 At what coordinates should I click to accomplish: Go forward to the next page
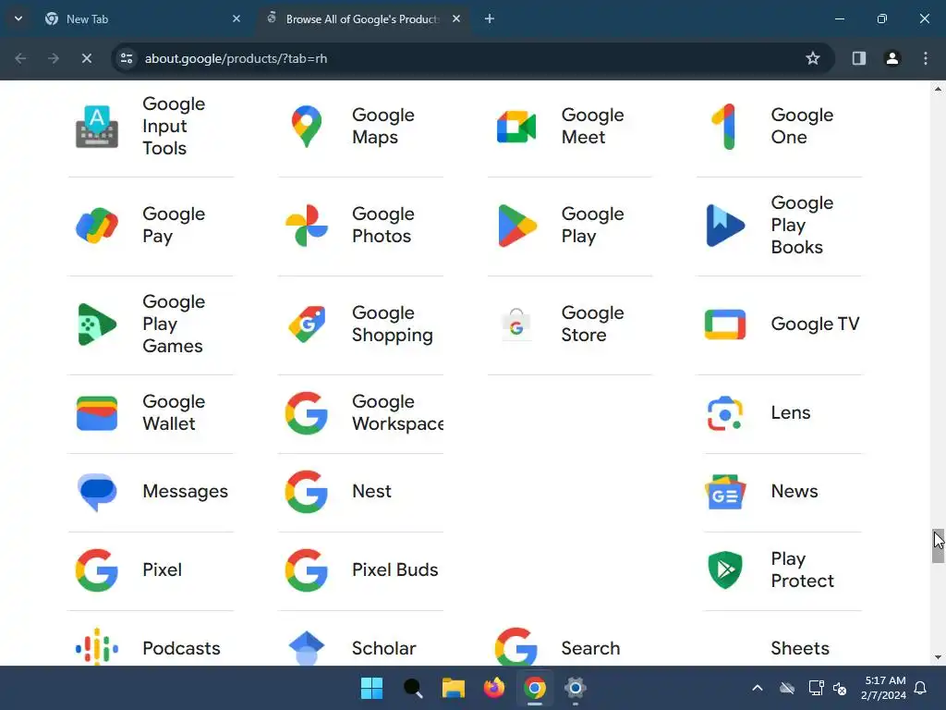[x=54, y=58]
